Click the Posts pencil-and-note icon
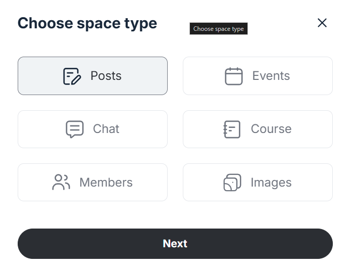Image resolution: width=352 pixels, height=269 pixels. tap(72, 76)
